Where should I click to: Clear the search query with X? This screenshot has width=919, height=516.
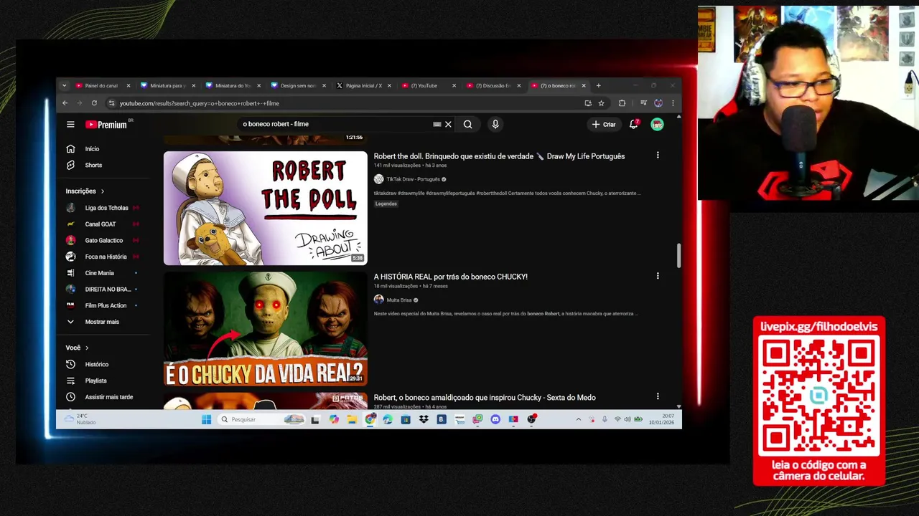448,124
